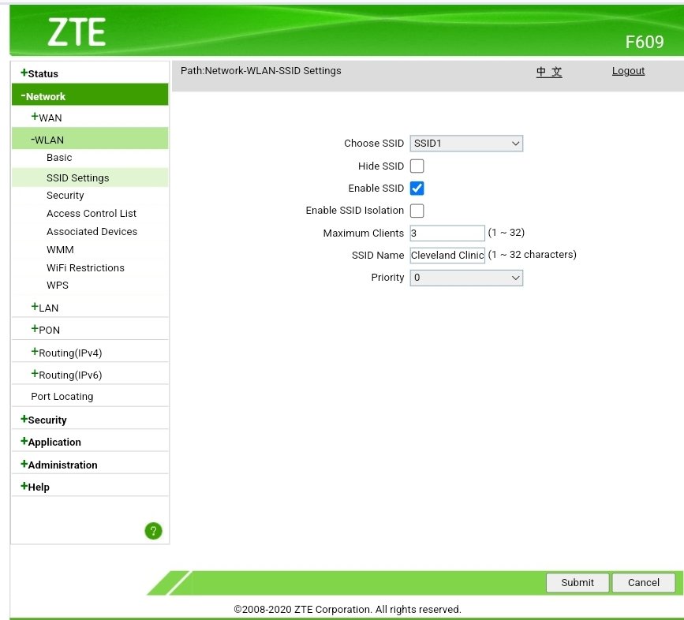684x620 pixels.
Task: Open Associated Devices page
Action: (92, 232)
